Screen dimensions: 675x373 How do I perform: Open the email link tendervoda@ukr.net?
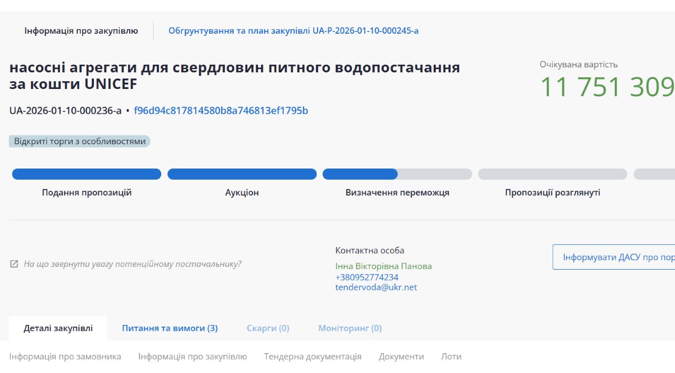pos(376,287)
